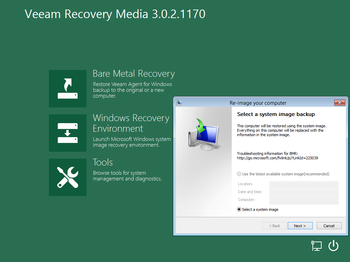Image resolution: width=350 pixels, height=262 pixels.
Task: Select 'Use the latest available system image' option
Action: (239, 174)
